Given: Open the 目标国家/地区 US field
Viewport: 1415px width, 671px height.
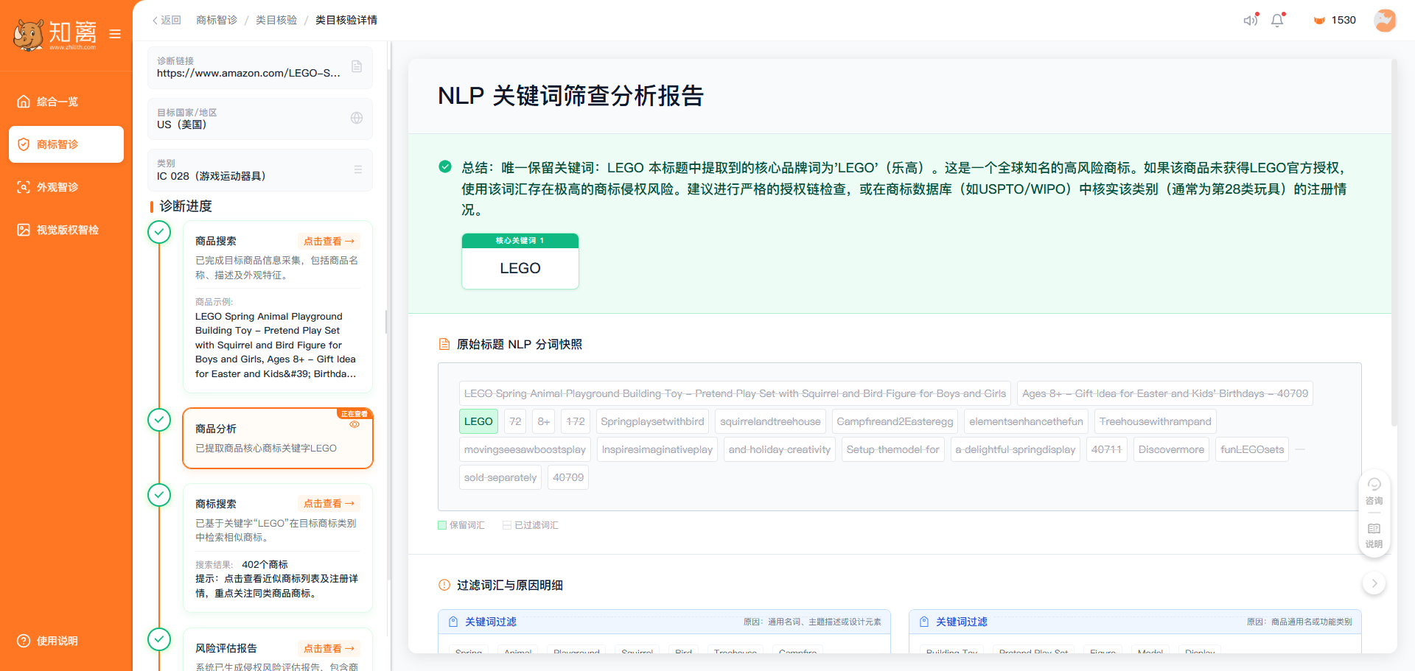Looking at the screenshot, I should point(260,119).
